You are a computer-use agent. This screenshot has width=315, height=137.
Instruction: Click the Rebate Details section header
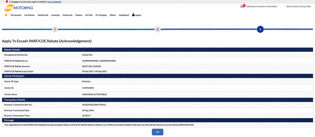click(157, 50)
